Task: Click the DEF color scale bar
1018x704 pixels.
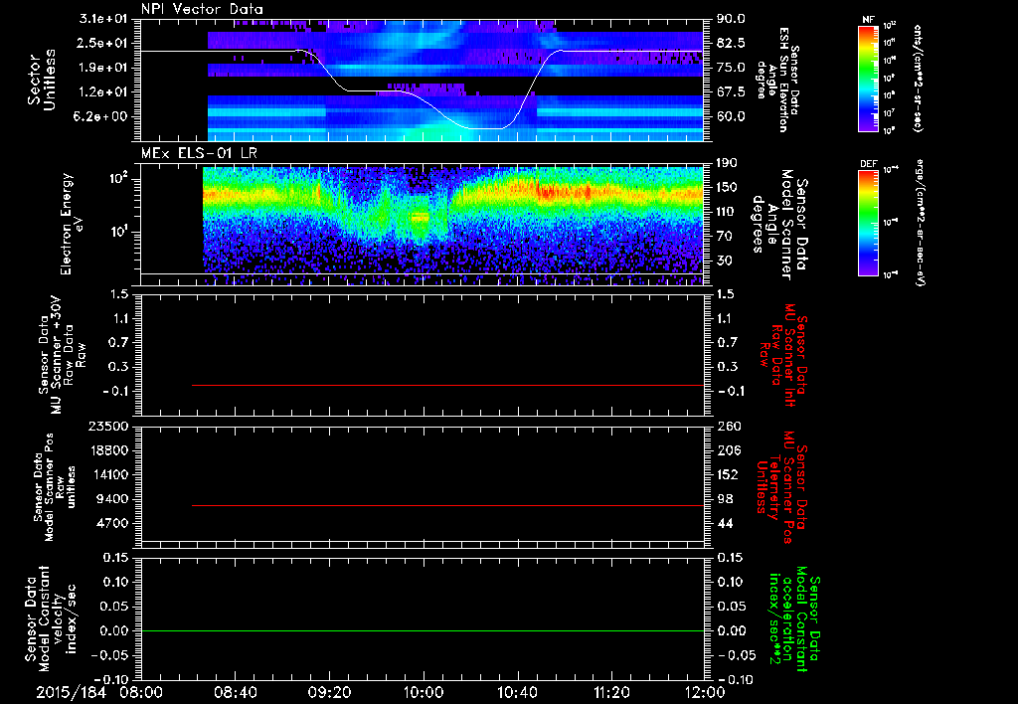Action: (x=869, y=222)
